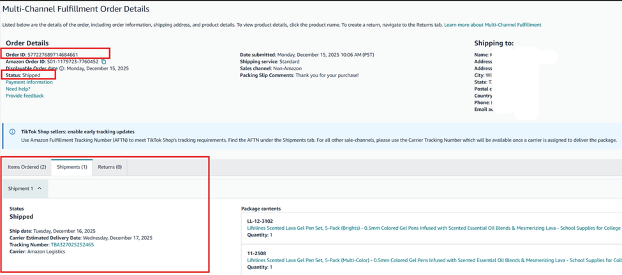Image resolution: width=622 pixels, height=275 pixels.
Task: Click info icon beside Displayable Order date
Action: (x=62, y=68)
